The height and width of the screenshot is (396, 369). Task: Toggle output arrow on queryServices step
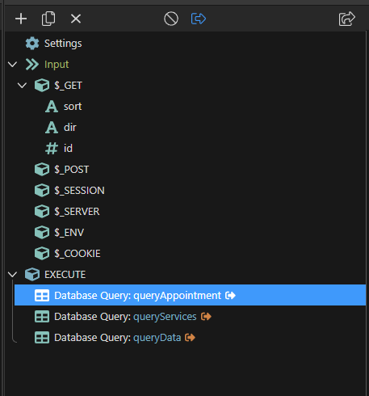(206, 317)
